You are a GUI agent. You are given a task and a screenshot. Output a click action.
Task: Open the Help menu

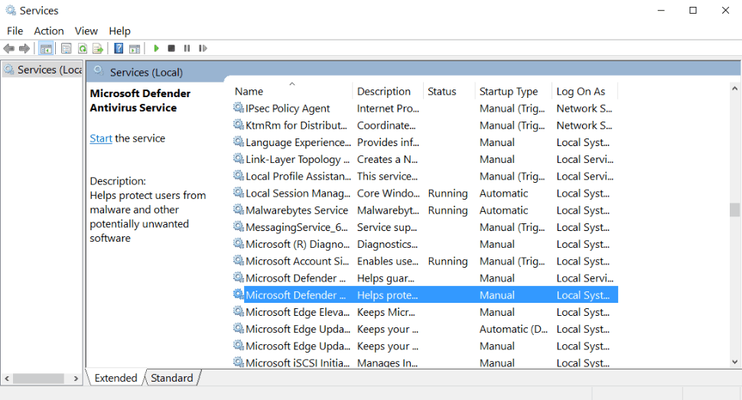coord(119,31)
